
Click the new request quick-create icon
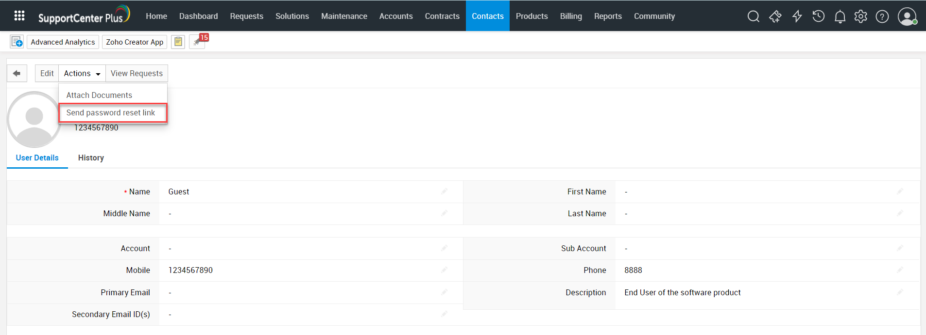[x=17, y=42]
